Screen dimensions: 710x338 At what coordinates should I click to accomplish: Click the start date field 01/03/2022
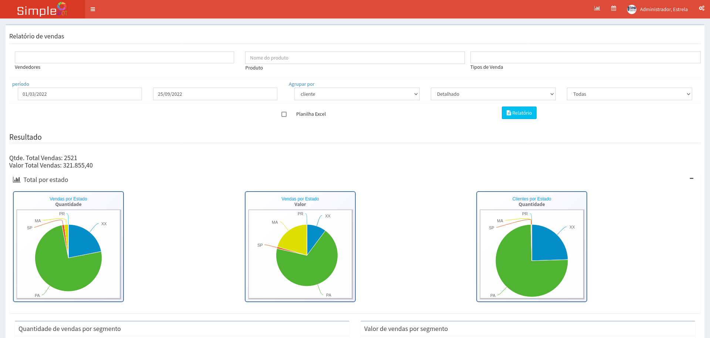click(x=80, y=94)
